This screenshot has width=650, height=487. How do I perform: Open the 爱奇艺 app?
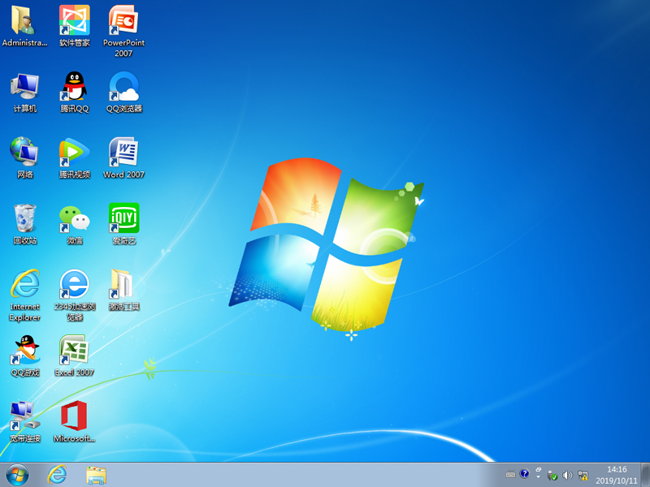123,219
